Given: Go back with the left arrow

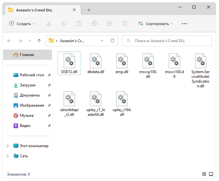Looking at the screenshot, I should pos(9,41).
